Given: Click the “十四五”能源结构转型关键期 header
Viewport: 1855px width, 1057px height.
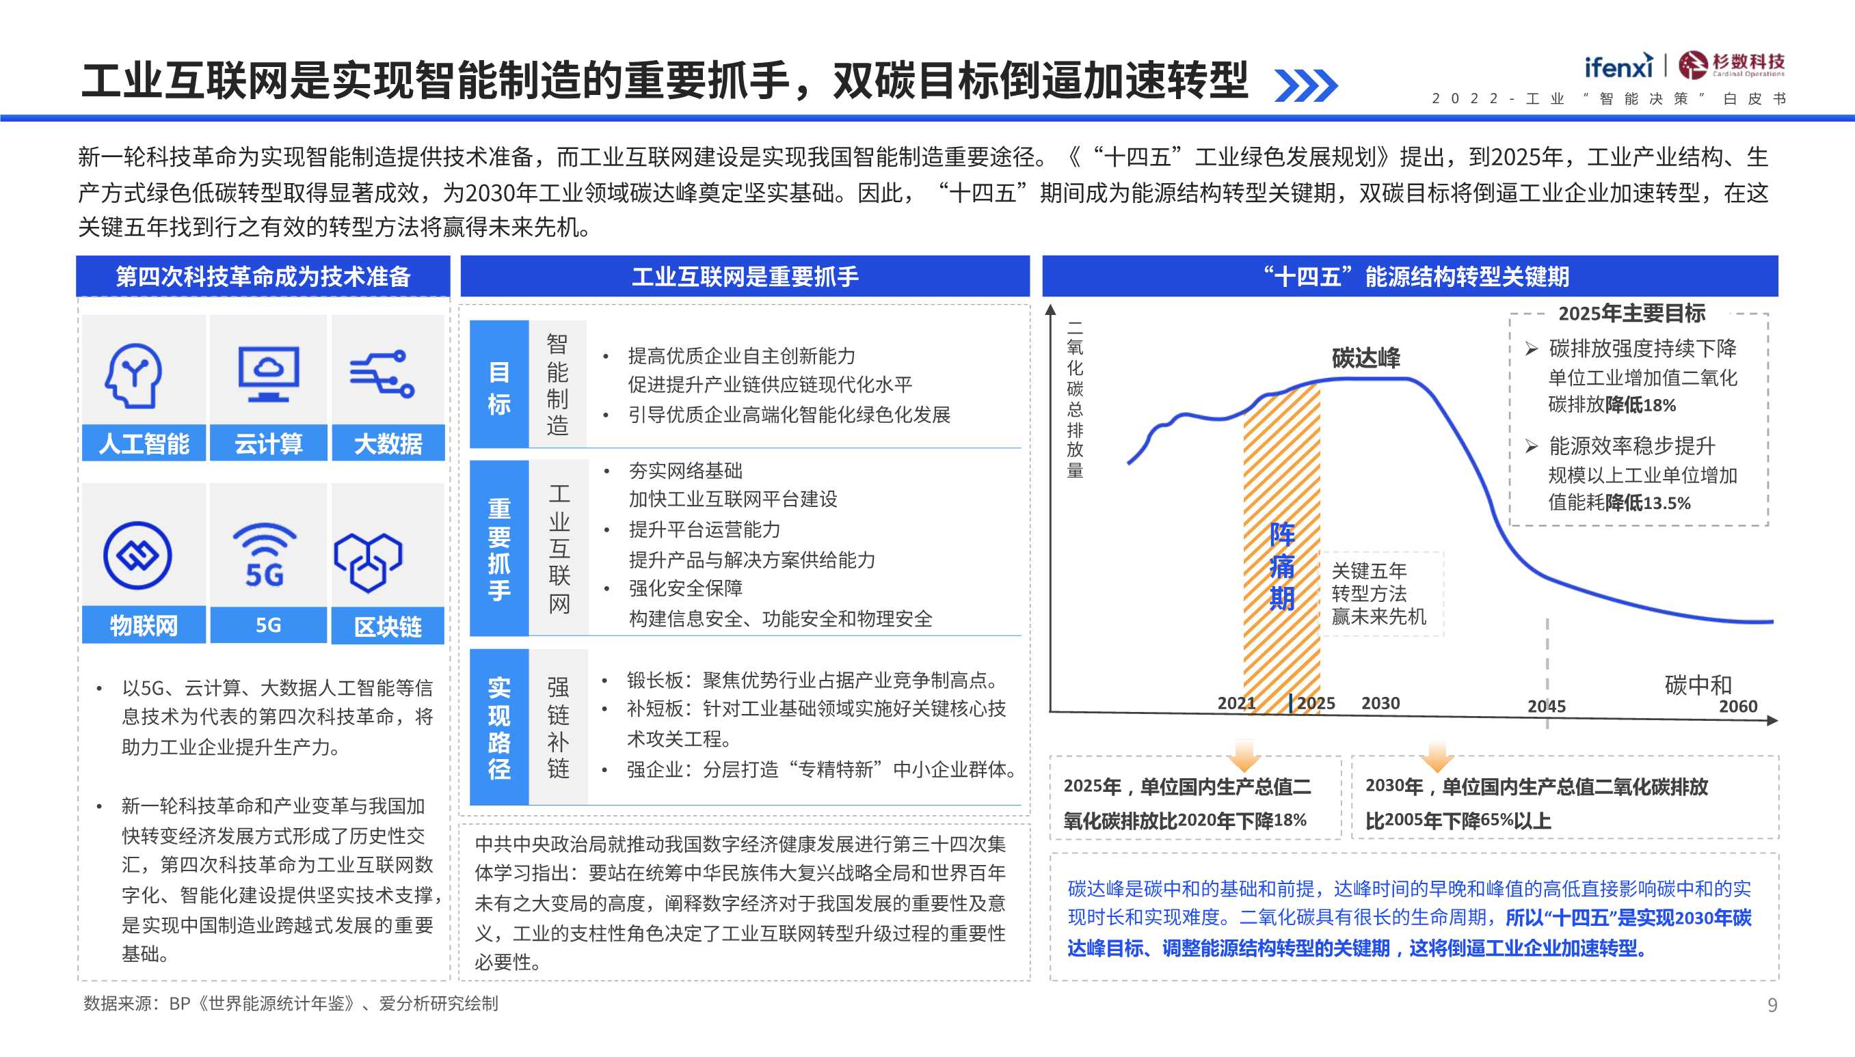Looking at the screenshot, I should click(x=1410, y=276).
